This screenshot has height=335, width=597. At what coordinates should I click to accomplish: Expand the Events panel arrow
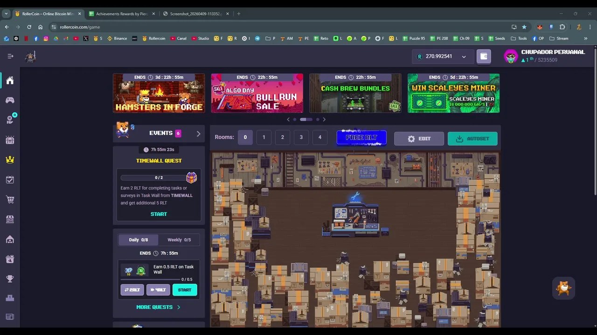(x=198, y=134)
